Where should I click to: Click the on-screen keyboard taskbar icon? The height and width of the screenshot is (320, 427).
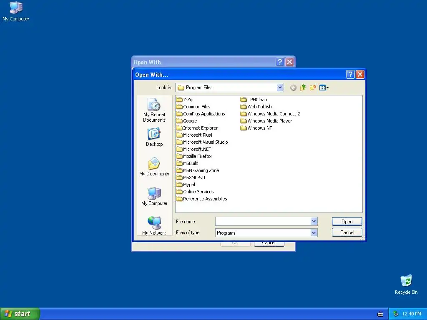380,314
